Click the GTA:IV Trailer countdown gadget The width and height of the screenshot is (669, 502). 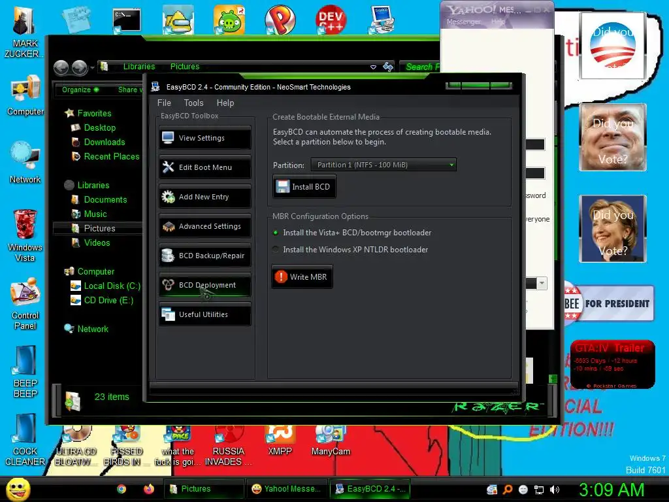[613, 364]
